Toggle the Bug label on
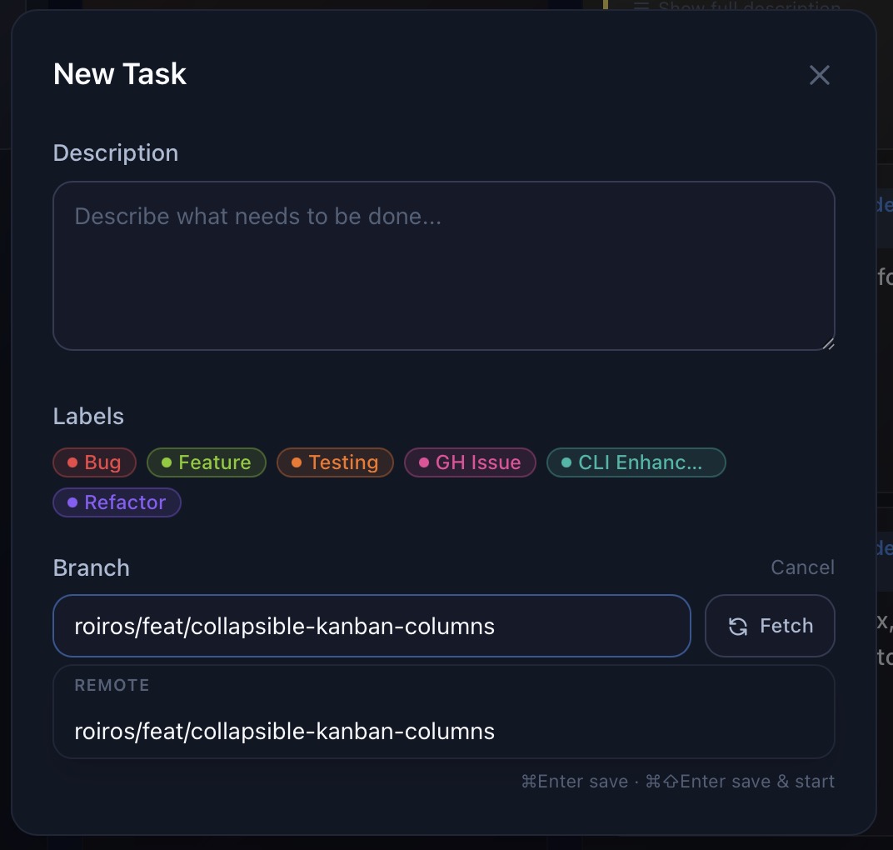The image size is (893, 850). coord(94,462)
